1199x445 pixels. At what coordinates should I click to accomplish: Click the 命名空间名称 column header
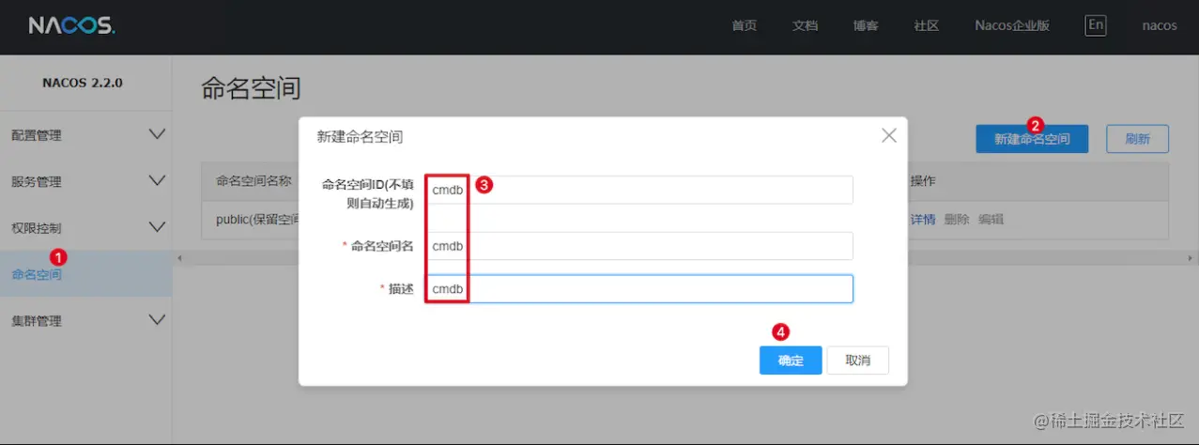254,180
